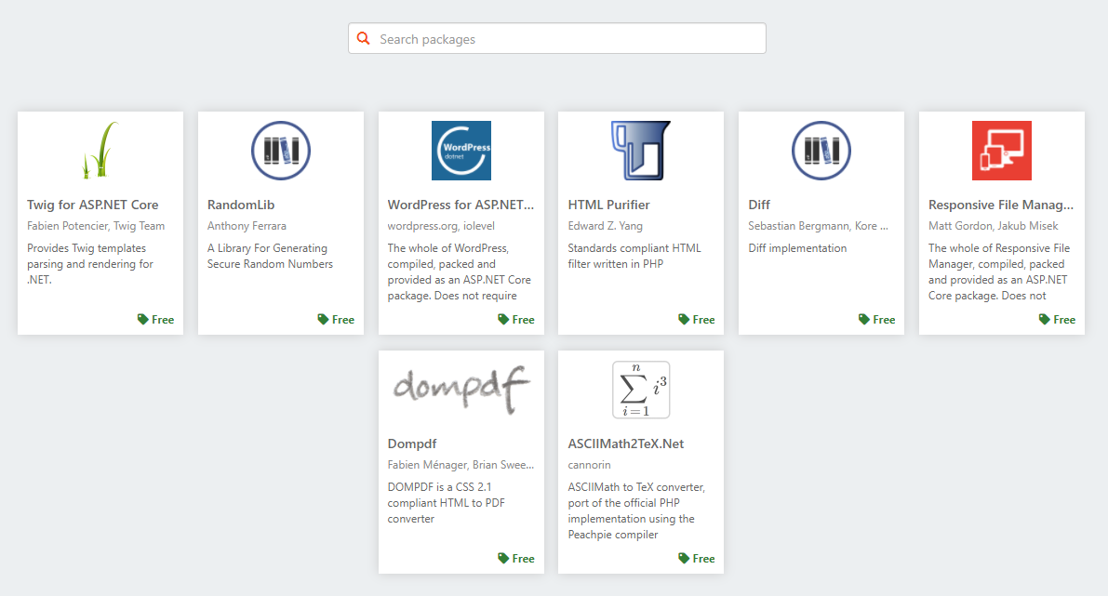Open the WordPress for ASP.NET package title
This screenshot has height=596, width=1108.
461,205
